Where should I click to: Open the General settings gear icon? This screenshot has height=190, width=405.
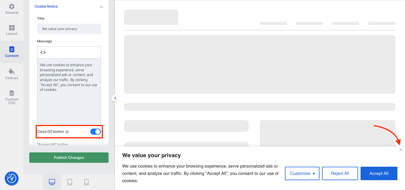[x=12, y=6]
